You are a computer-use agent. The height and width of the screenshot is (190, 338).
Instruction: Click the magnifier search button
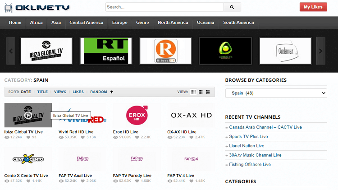click(232, 7)
